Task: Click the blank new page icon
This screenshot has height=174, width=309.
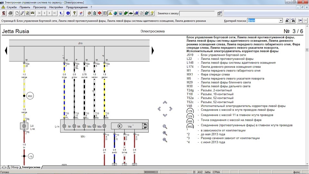Action: pyautogui.click(x=17, y=13)
